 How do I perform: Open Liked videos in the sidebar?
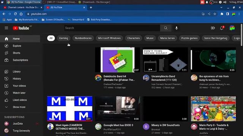pos(20,100)
